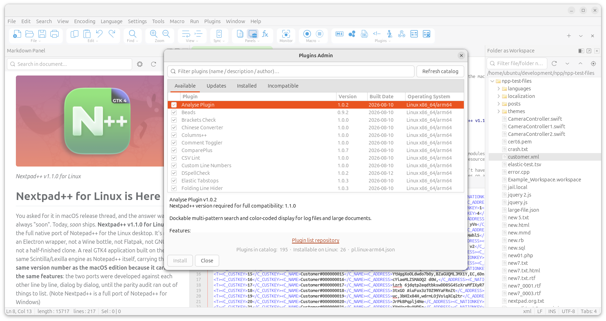Click the document list panel icon
Image resolution: width=606 pixels, height=321 pixels.
click(240, 34)
